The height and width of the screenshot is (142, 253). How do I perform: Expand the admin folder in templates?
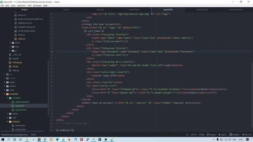(15, 114)
